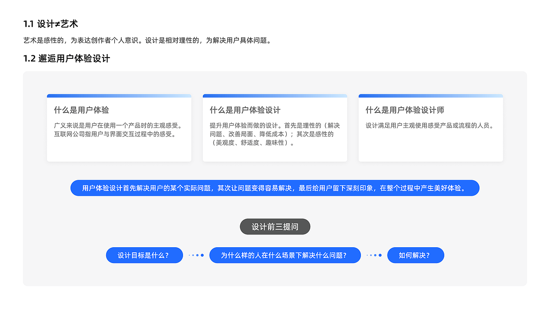Click the "1.2 邂逅用户体验设计" heading
This screenshot has width=550, height=309.
(66, 58)
